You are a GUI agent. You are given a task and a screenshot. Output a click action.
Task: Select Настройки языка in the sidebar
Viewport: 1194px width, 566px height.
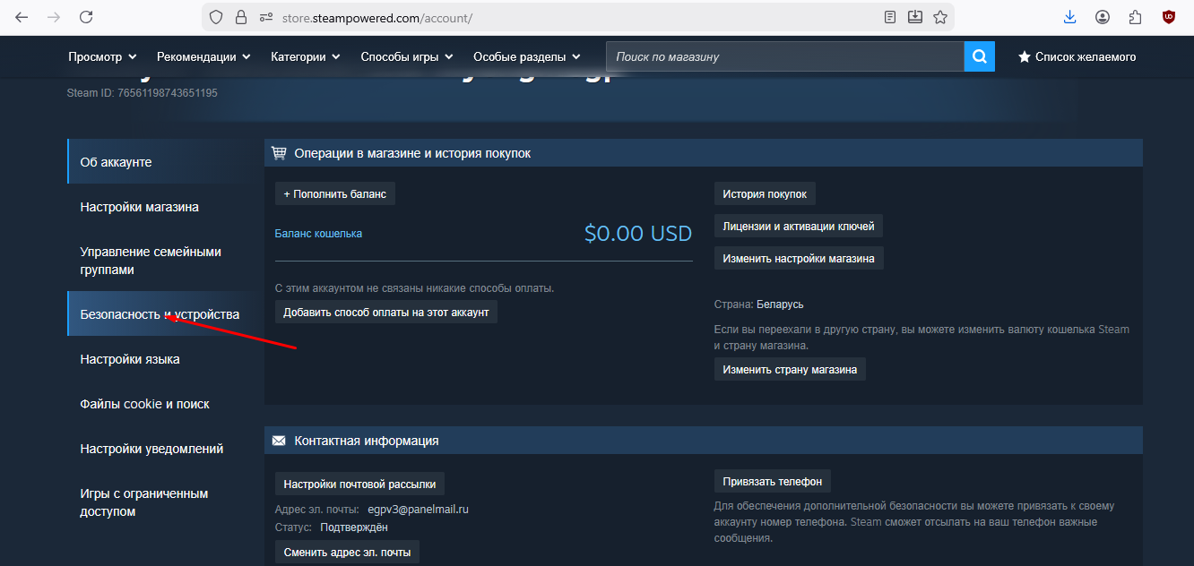click(130, 359)
